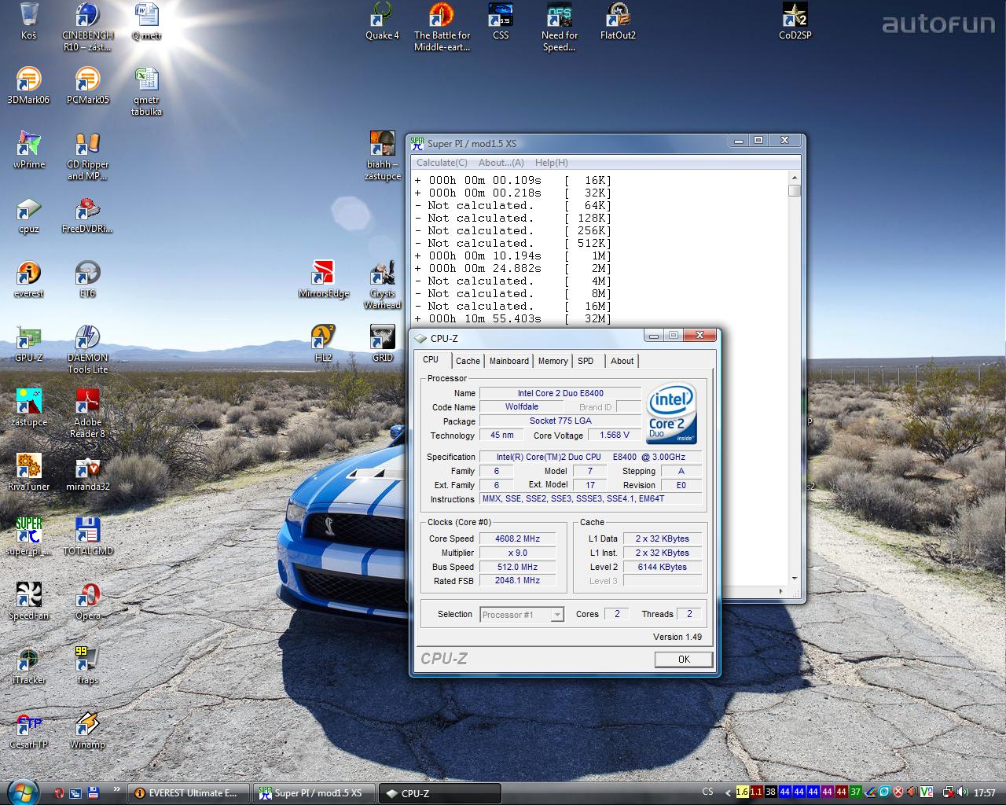Viewport: 1006px width, 805px height.
Task: Show hidden tray icons arrow
Action: coord(728,792)
